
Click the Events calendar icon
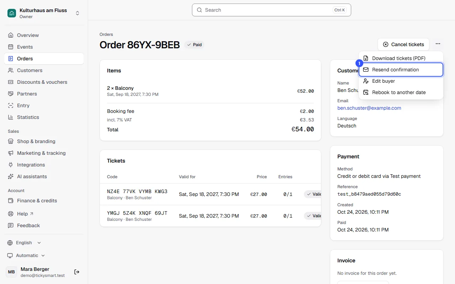(11, 47)
